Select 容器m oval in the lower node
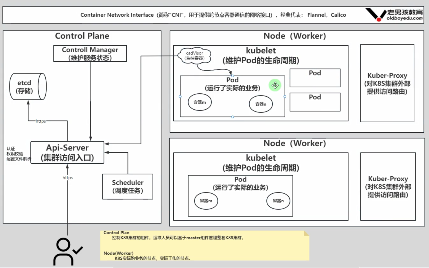The image size is (429, 268). click(x=206, y=201)
